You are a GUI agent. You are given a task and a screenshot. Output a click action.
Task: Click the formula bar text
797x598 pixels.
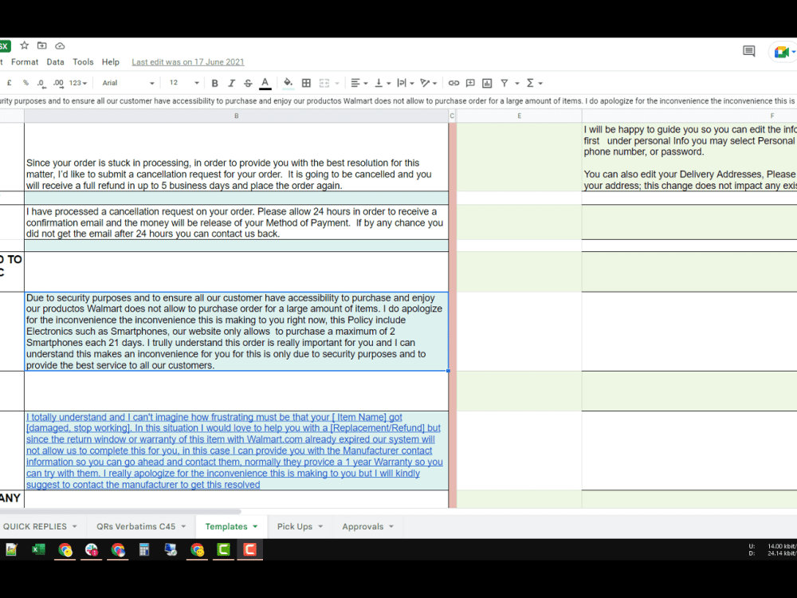pyautogui.click(x=398, y=100)
